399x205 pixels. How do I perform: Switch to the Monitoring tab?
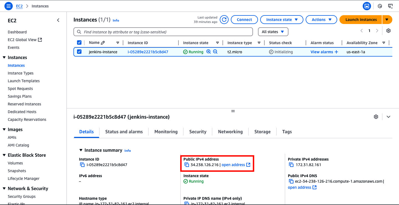(166, 132)
